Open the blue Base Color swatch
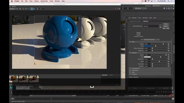This screenshot has width=184, height=103. (x=147, y=46)
